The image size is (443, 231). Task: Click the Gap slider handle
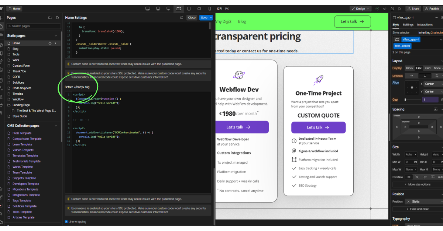(x=405, y=99)
